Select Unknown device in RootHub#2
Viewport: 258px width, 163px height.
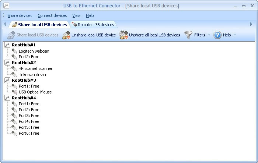(33, 75)
